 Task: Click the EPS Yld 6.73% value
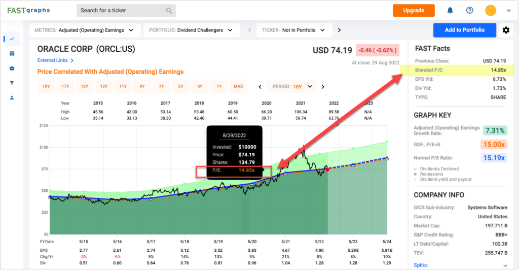499,79
